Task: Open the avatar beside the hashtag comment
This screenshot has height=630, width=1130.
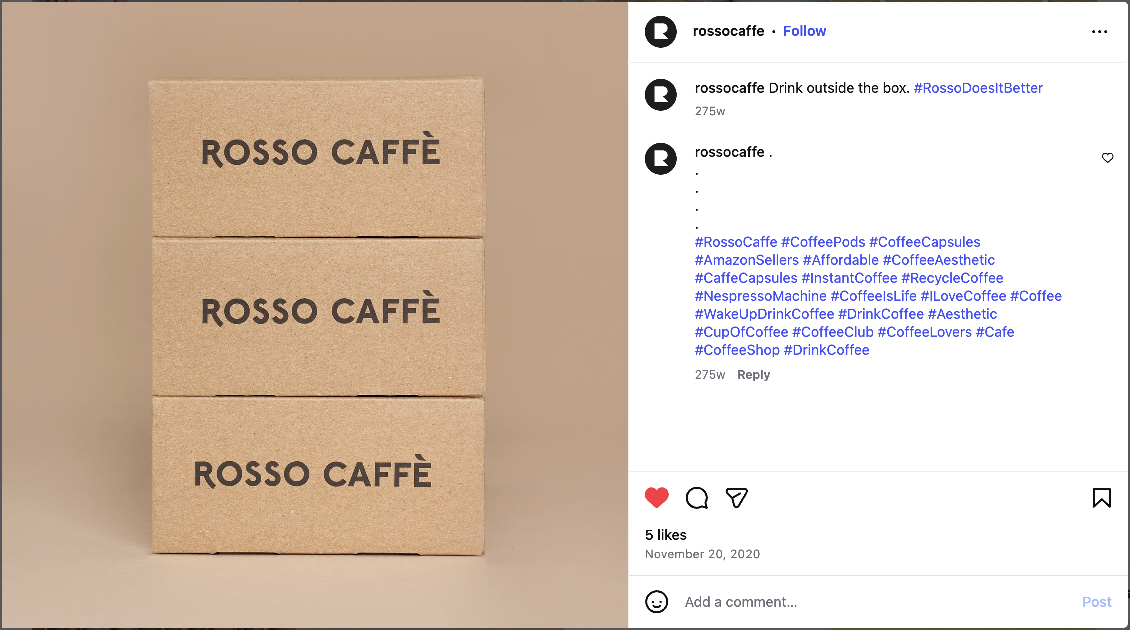Action: click(x=660, y=159)
